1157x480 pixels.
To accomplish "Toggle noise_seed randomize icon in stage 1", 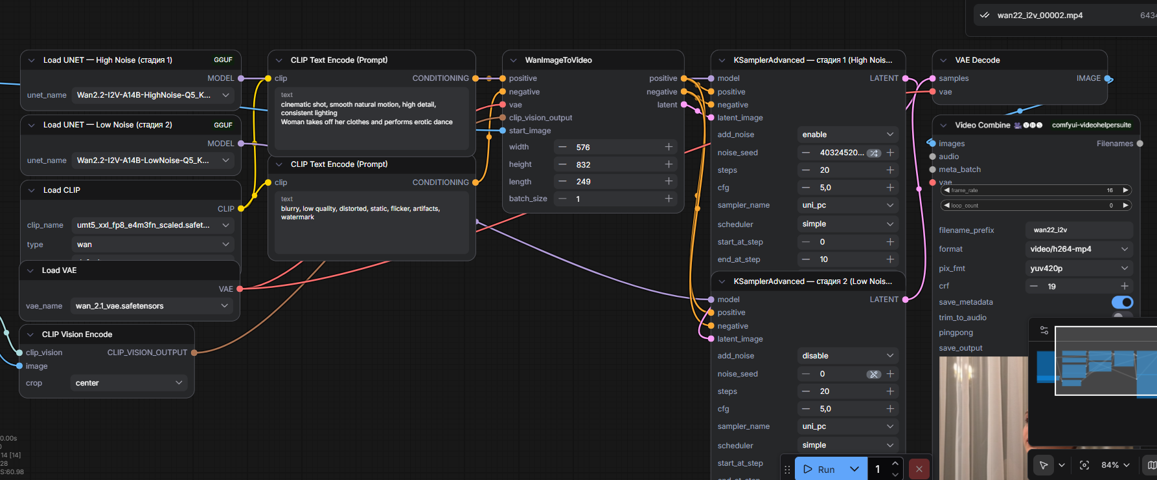I will pyautogui.click(x=874, y=153).
